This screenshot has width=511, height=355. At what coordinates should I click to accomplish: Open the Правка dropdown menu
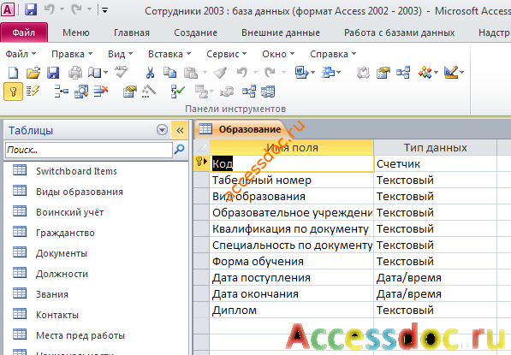(72, 54)
